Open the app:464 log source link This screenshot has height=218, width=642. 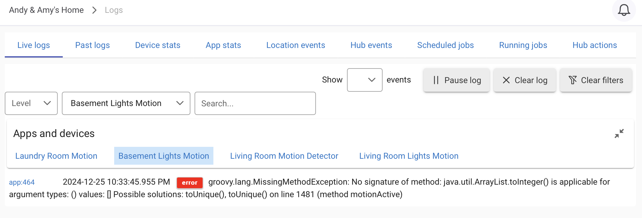(22, 182)
